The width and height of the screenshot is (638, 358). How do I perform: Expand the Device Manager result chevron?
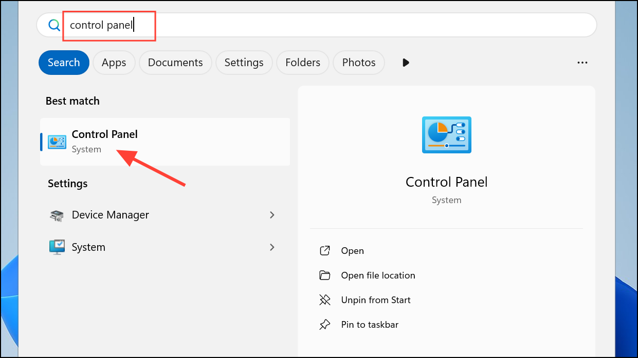[272, 215]
